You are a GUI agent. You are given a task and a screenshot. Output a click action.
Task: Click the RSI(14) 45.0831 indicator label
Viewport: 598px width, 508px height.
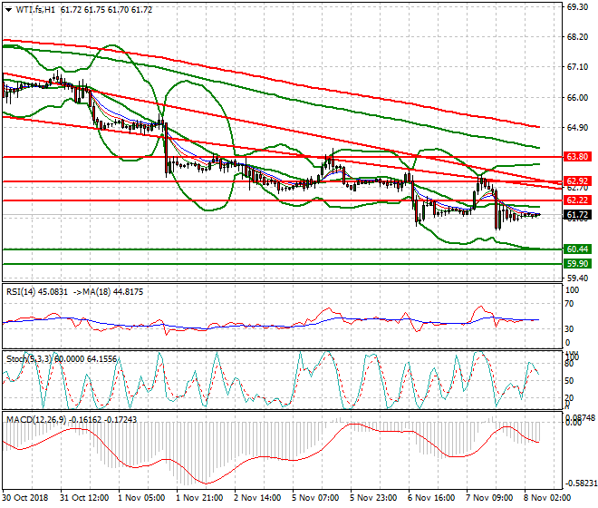[37, 292]
